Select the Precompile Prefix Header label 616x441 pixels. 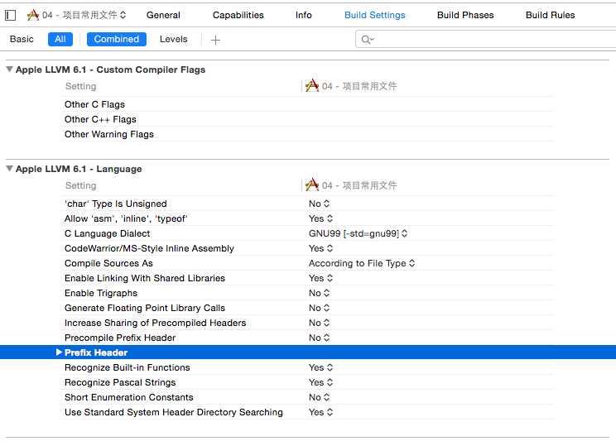120,338
